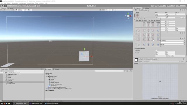
Task: Pick middle-right anchor preset
Action: [x=153, y=35]
